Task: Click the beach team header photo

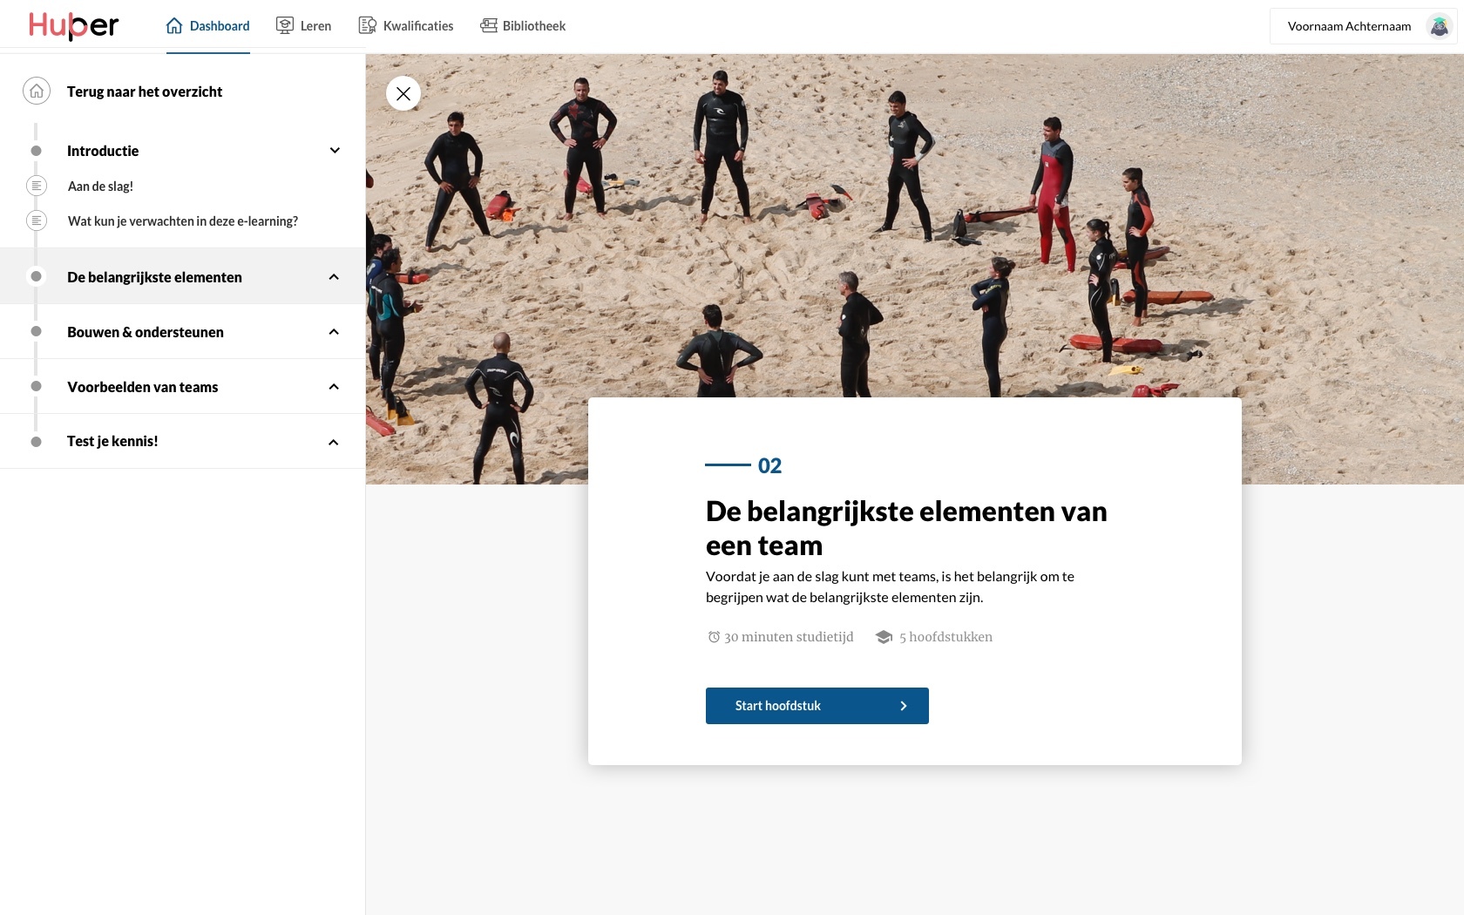Action: pyautogui.click(x=915, y=227)
